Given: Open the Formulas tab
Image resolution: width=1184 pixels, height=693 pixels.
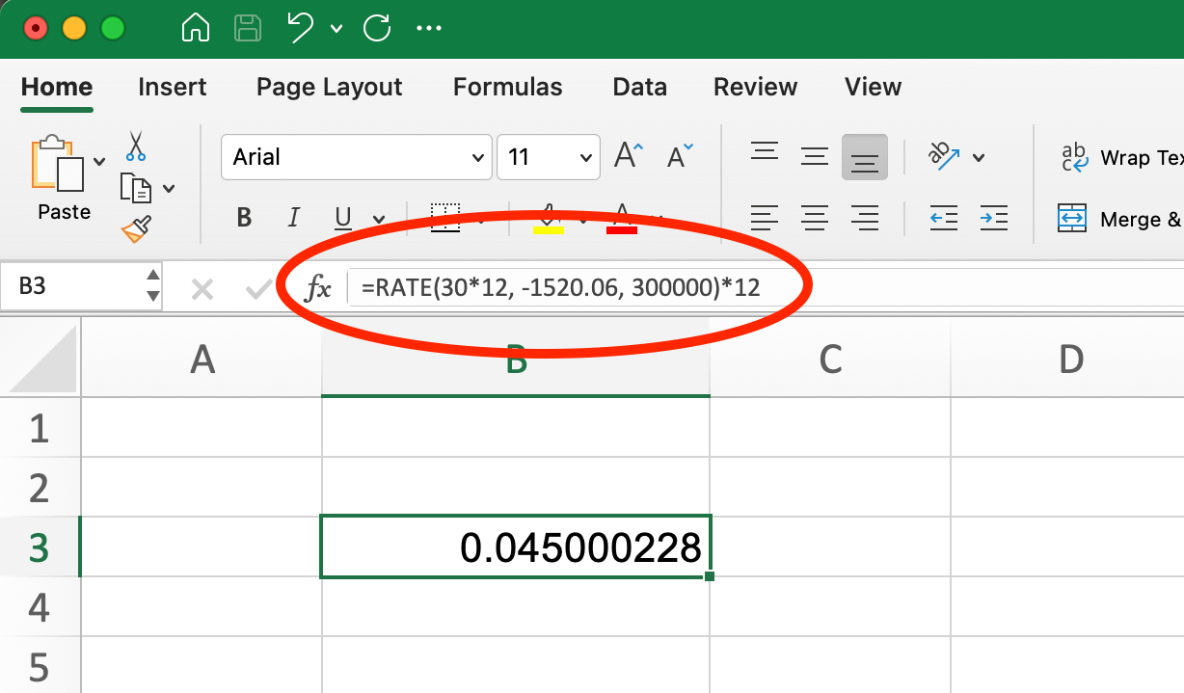Looking at the screenshot, I should coord(507,87).
